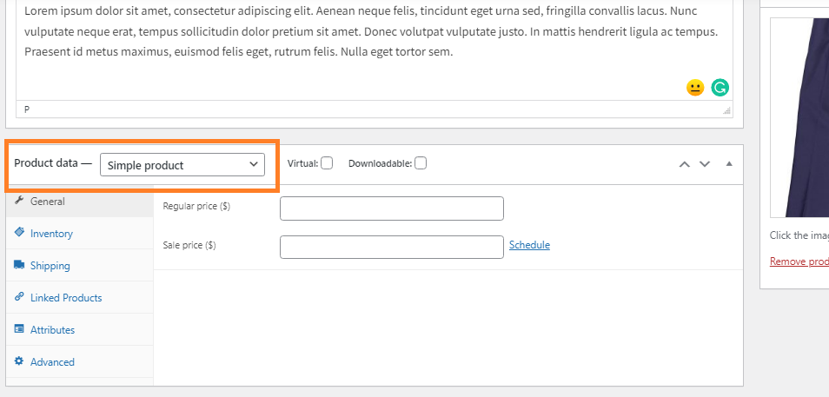Click the Virtual label text

tap(303, 163)
